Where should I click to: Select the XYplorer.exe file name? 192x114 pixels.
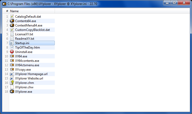tap(24, 92)
